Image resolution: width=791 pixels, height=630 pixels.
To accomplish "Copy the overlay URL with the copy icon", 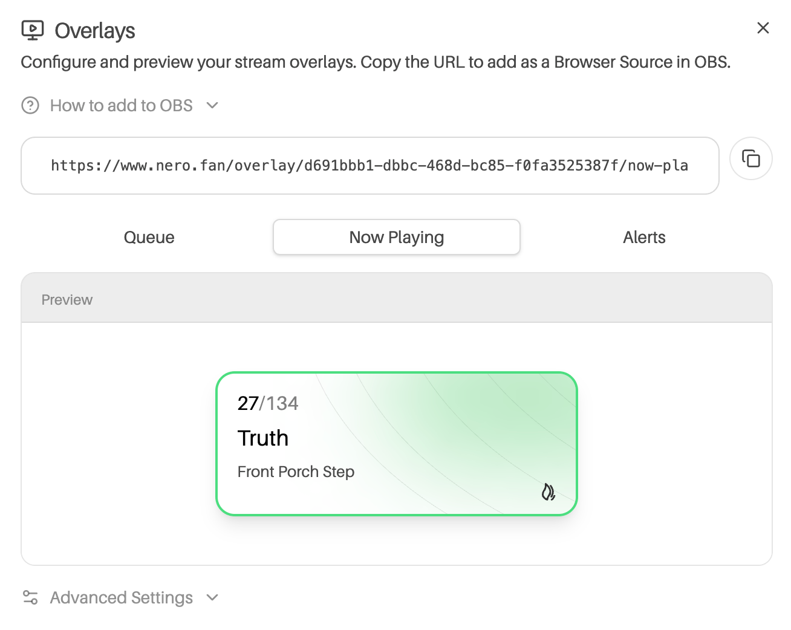I will tap(750, 159).
